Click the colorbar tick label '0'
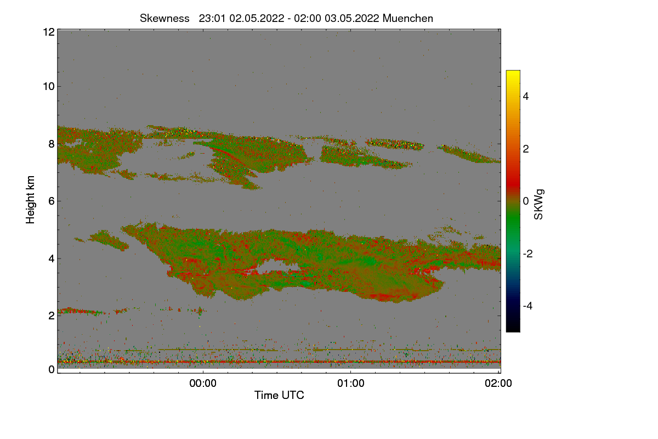658x439 pixels. (x=526, y=201)
